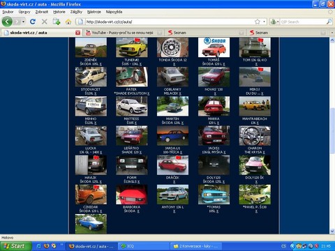The height and width of the screenshot is (251, 335).
Task: Click the ZDENĚK Škoda 105L link
Action: pyautogui.click(x=91, y=62)
